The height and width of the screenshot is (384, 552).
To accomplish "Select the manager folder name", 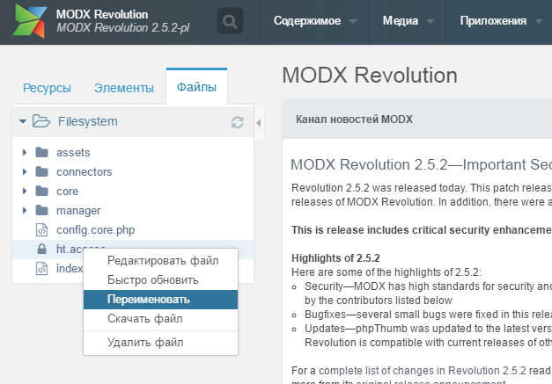I will point(78,210).
